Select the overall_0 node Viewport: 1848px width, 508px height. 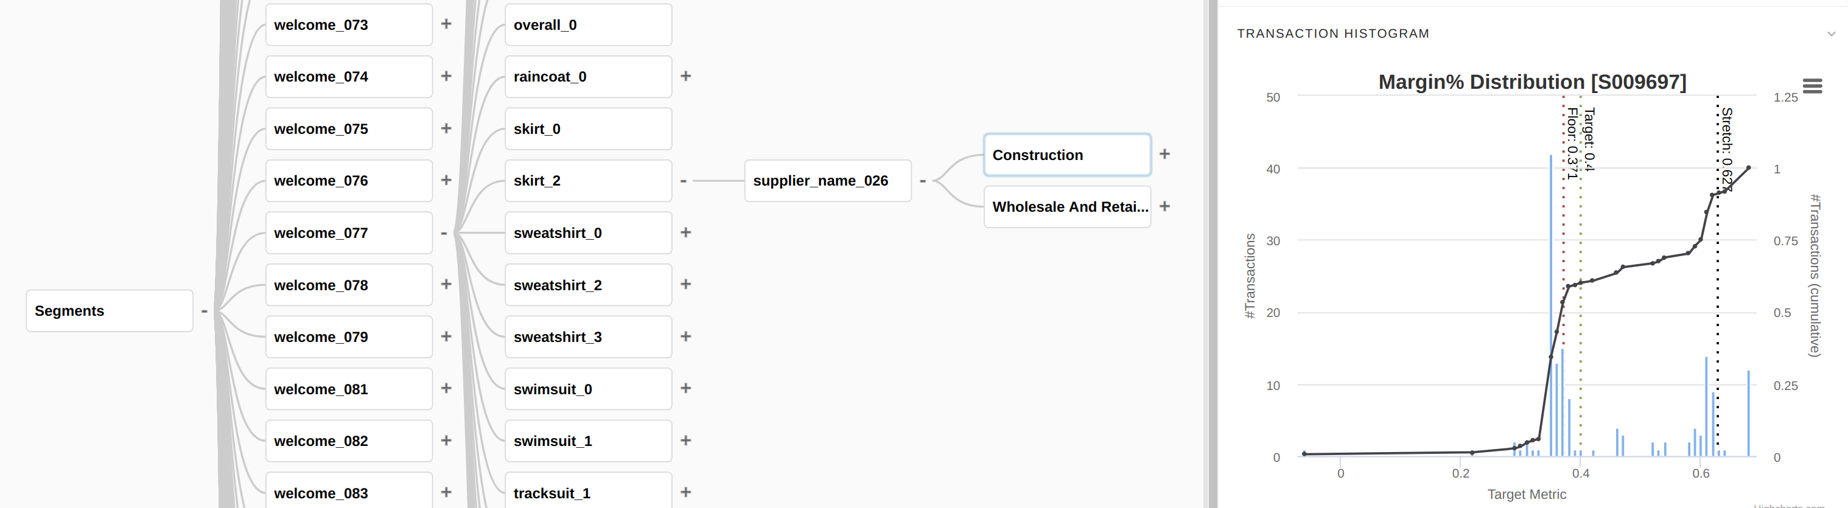[587, 25]
